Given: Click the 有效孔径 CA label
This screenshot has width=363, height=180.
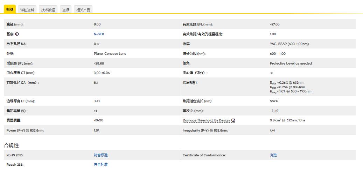Looking at the screenshot, I should click(x=23, y=83).
